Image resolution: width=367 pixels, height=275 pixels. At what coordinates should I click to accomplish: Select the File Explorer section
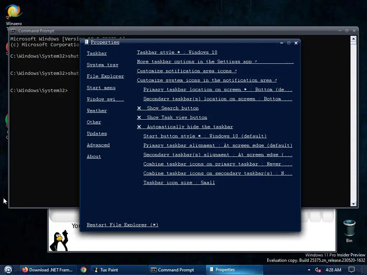(105, 76)
